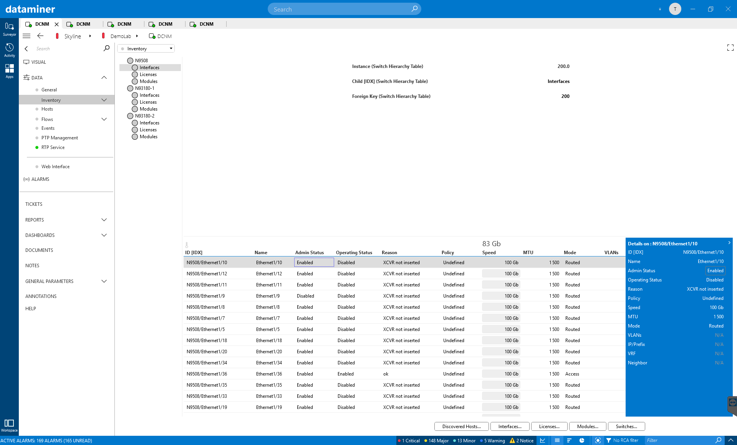Open the Inventory dropdown
Viewport: 737px width, 445px height.
[146, 48]
